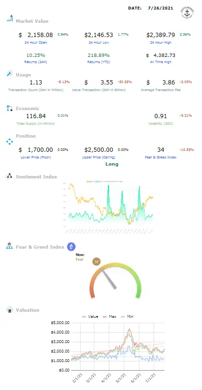Click the Usage wrench icon
Screen dimensions: 202x390
tap(9, 74)
